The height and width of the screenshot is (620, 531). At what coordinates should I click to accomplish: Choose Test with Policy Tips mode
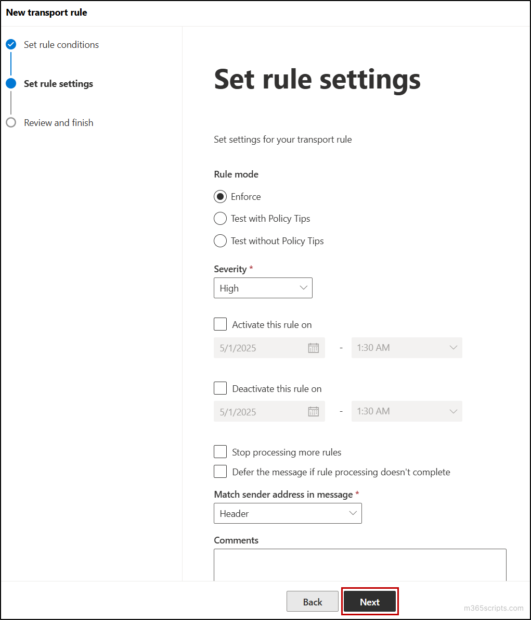[x=220, y=218]
